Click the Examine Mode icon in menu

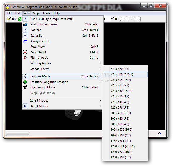coord(25,76)
